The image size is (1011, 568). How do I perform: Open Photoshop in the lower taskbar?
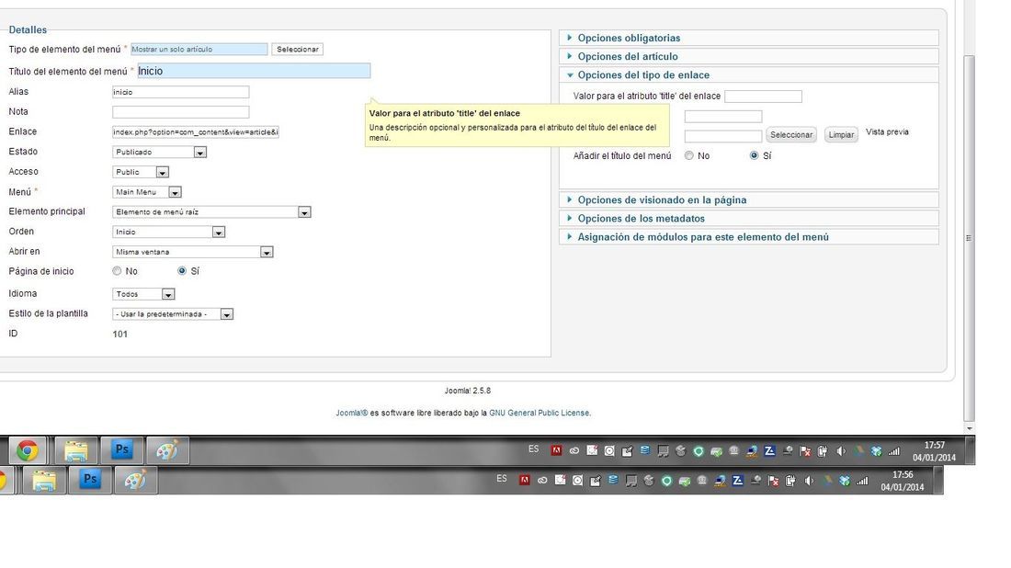point(90,480)
